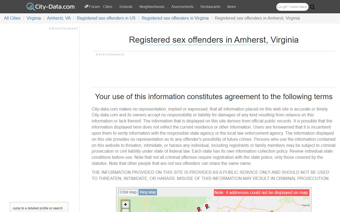
Task: Expand the Cities dropdown menu
Action: [109, 7]
